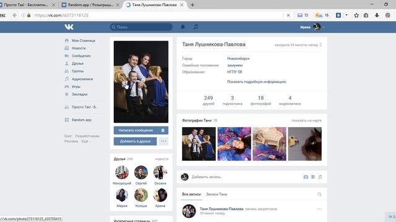The width and height of the screenshot is (396, 222).
Task: Switch to Просто Так browser tab
Action: (26, 5)
